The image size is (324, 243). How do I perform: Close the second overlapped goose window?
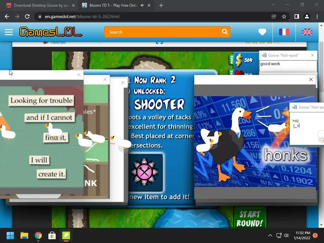(x=105, y=79)
